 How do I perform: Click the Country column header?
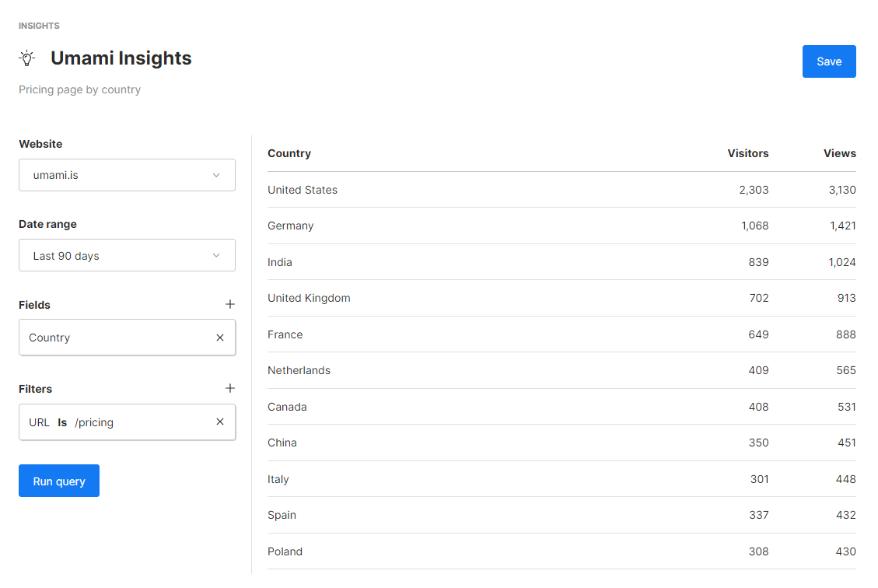coord(289,153)
